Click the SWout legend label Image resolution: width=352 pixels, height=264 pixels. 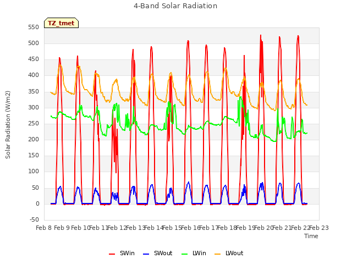coord(163,253)
